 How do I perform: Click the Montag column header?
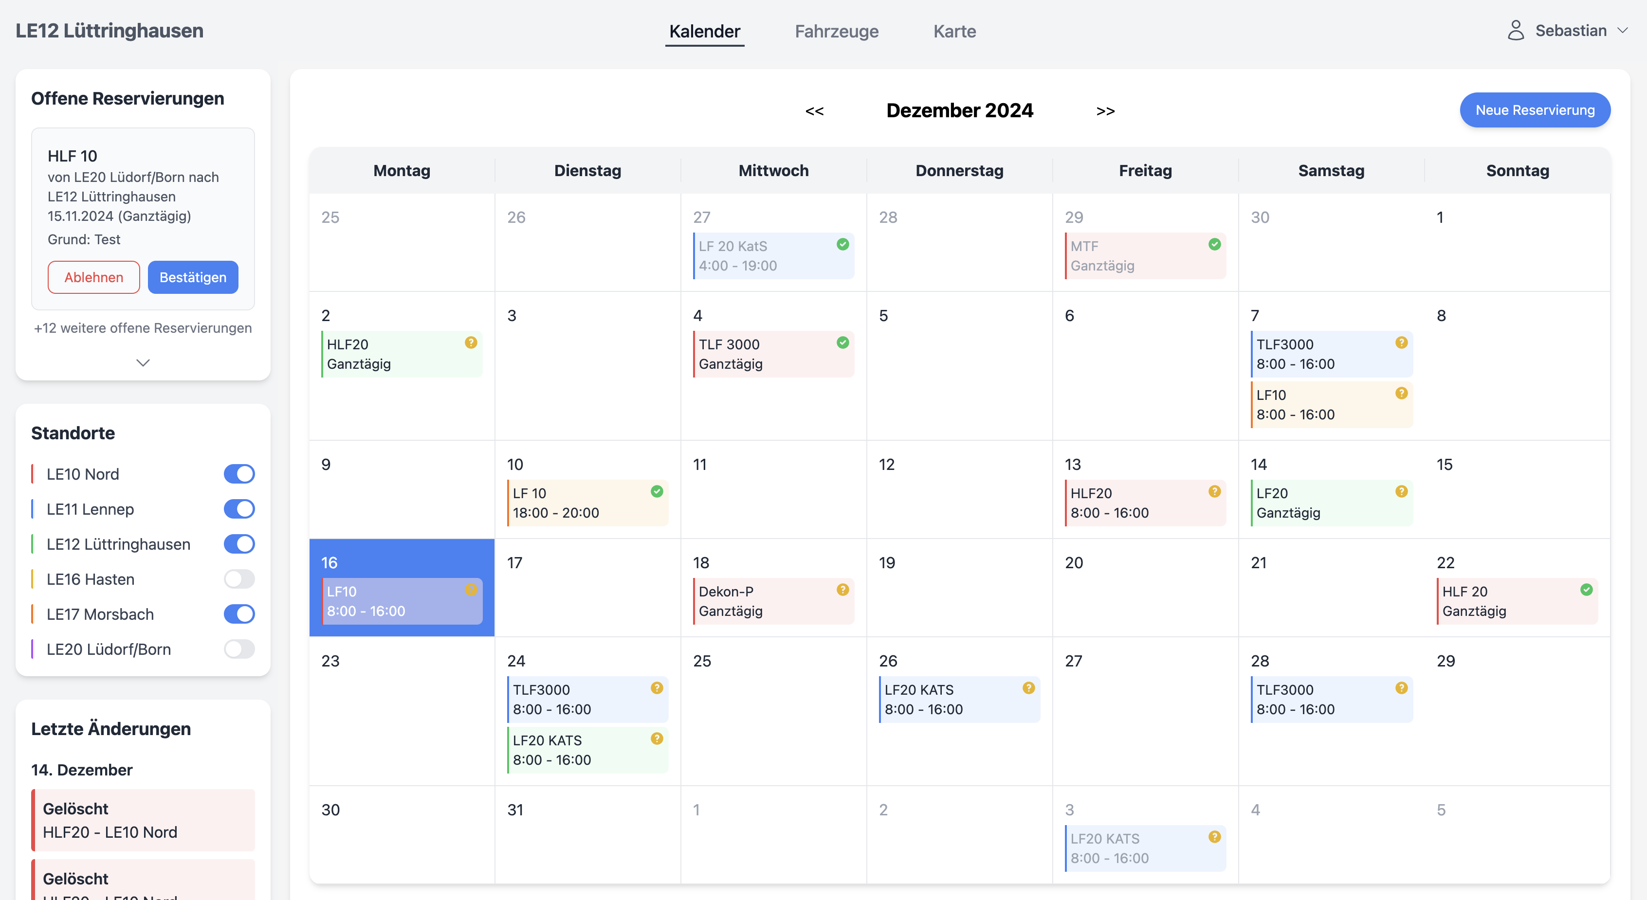coord(402,171)
